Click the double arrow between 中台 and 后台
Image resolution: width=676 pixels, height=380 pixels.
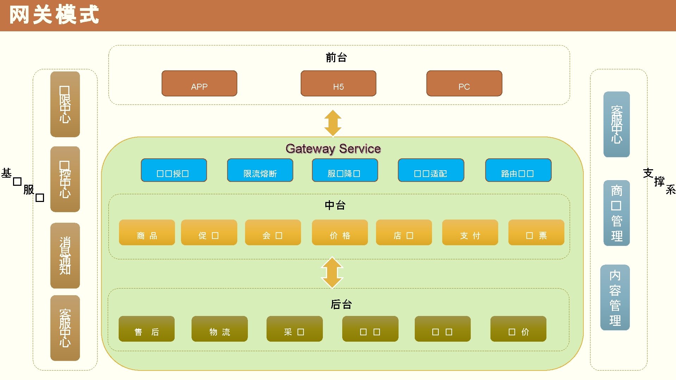click(x=332, y=273)
